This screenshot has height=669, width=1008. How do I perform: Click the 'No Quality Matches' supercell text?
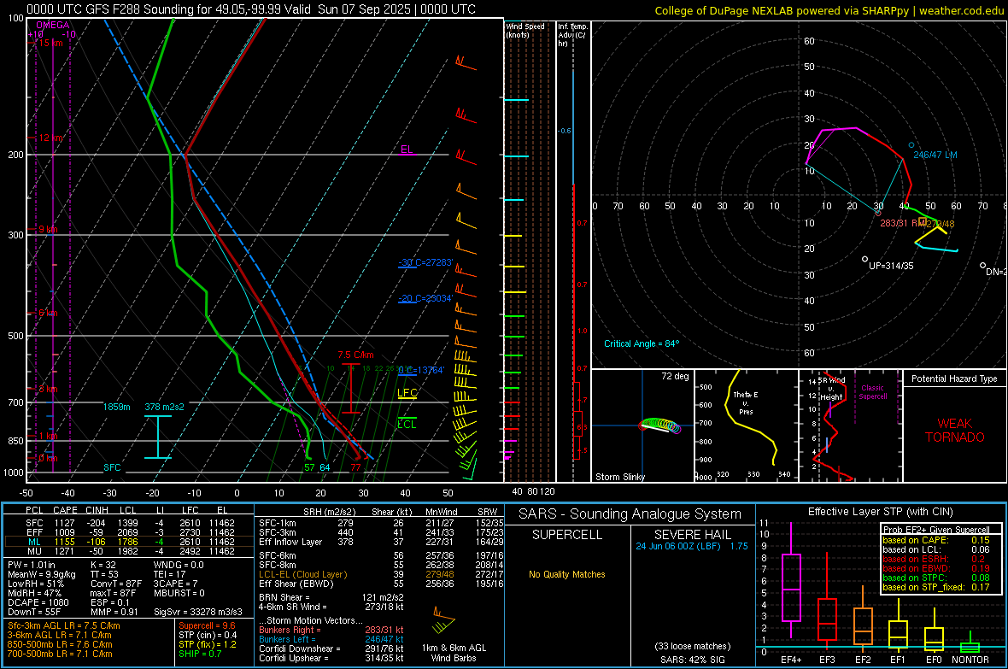point(567,574)
